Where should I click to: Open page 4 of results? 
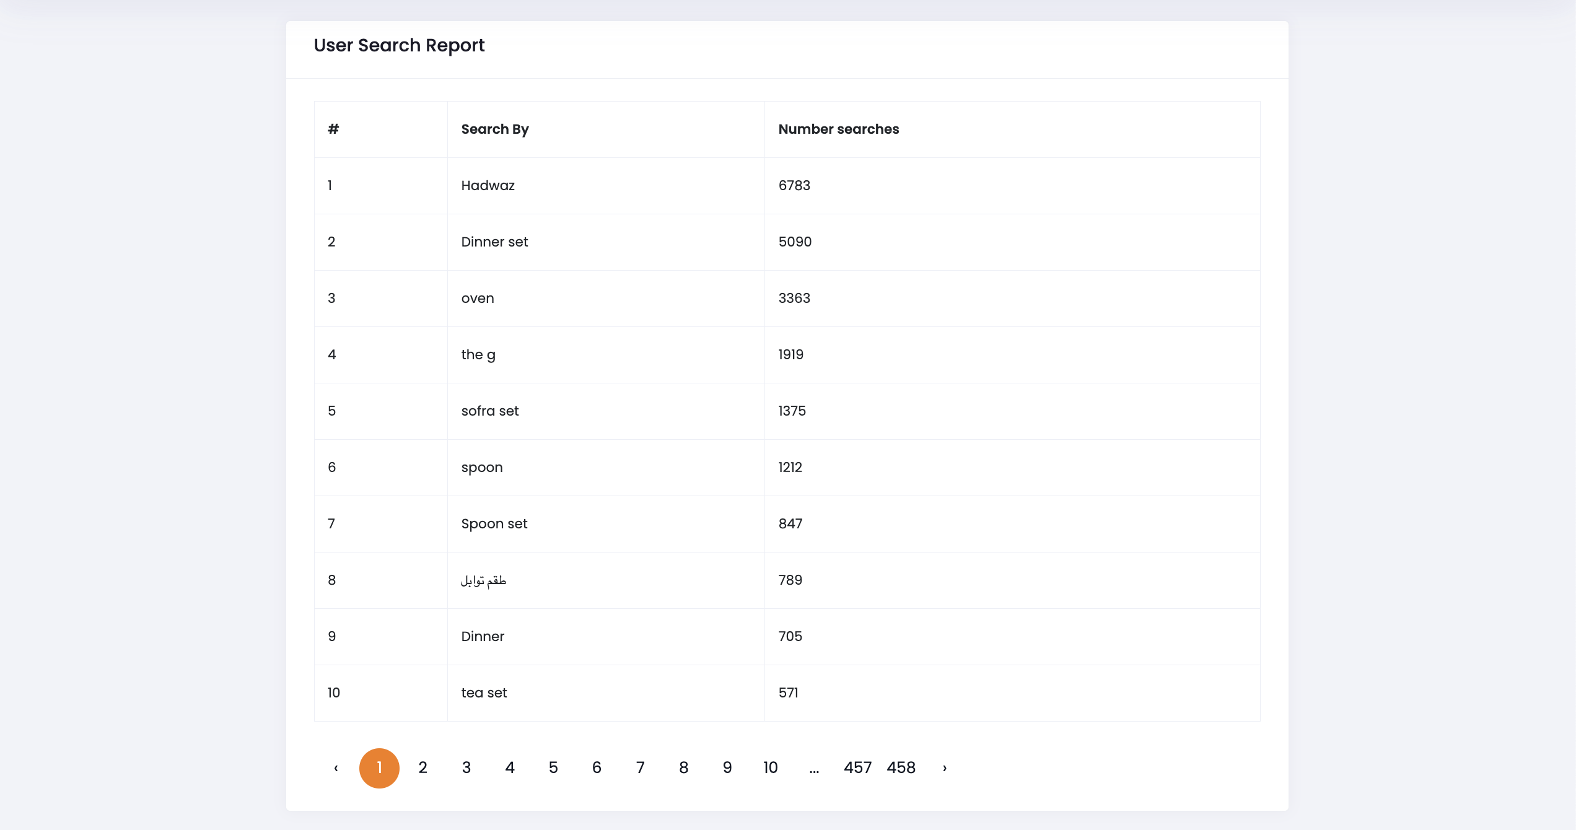(510, 768)
